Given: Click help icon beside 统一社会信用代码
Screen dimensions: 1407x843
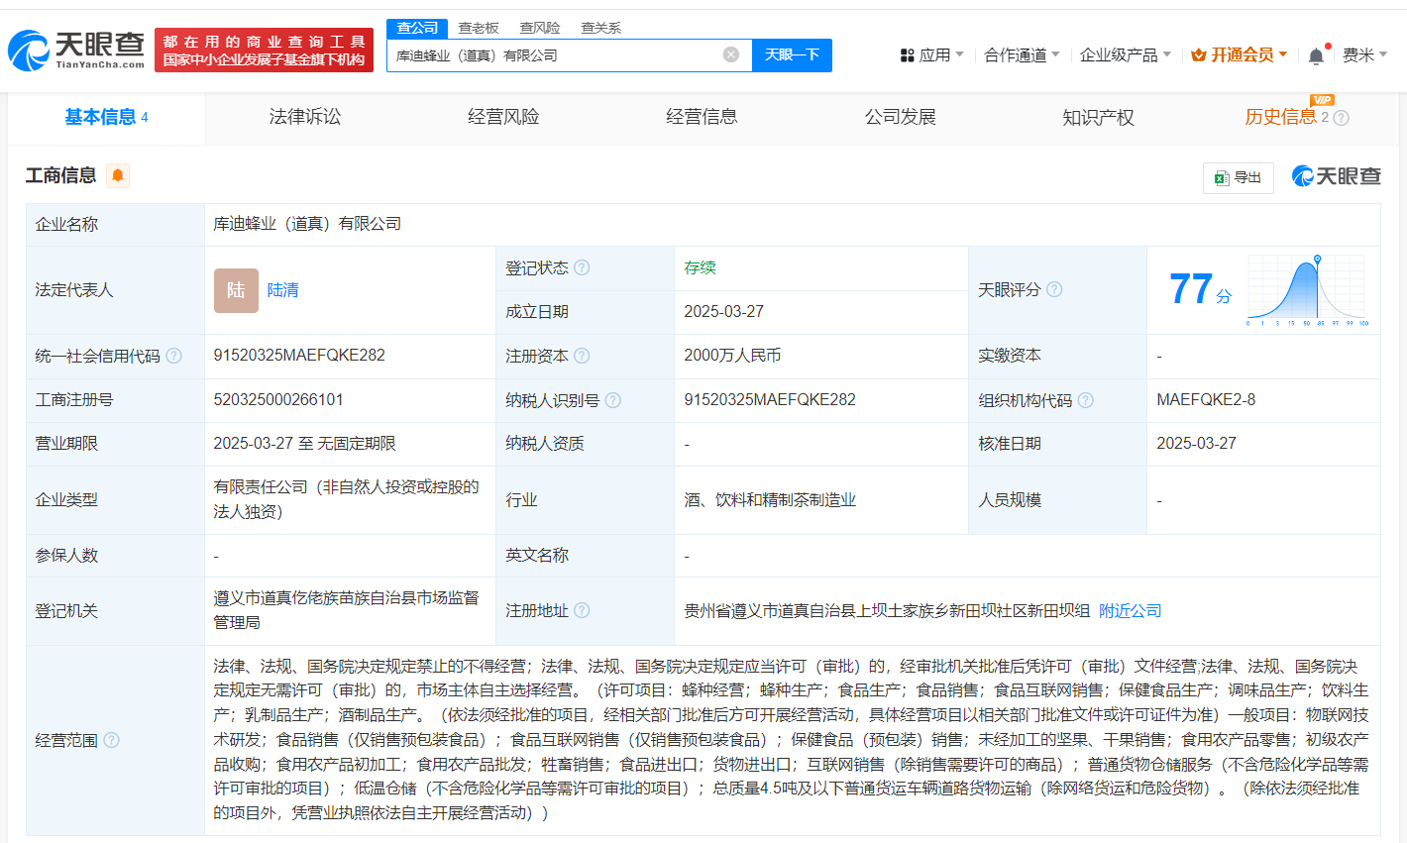Looking at the screenshot, I should tap(173, 356).
